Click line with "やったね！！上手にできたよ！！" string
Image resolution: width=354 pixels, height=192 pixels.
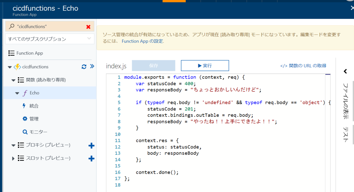pos(212,122)
